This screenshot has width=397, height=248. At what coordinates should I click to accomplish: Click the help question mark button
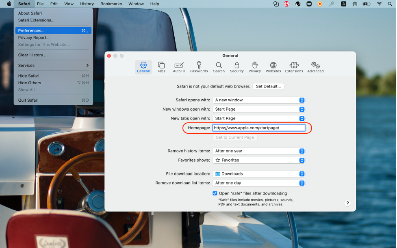347,203
